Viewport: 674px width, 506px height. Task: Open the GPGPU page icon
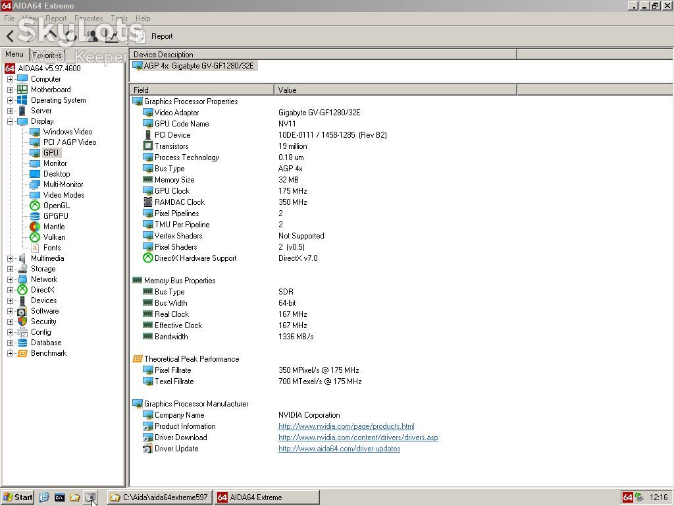[35, 216]
